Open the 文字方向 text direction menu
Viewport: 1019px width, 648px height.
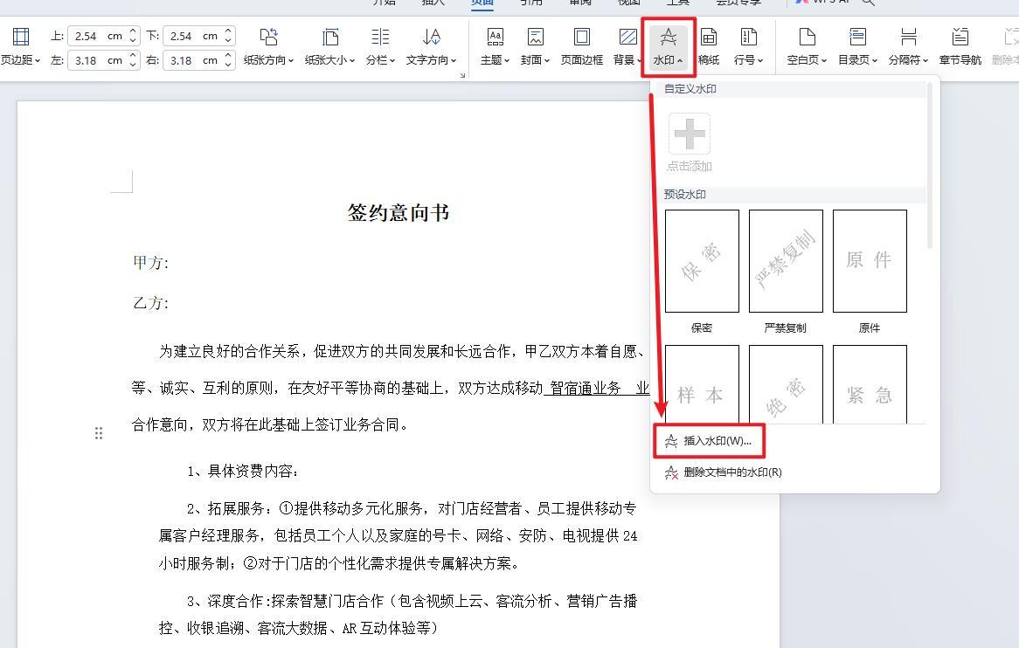(431, 45)
